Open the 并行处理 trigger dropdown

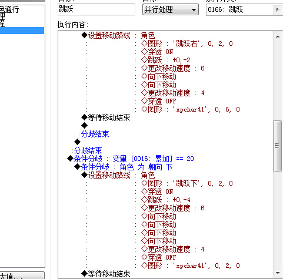[171, 9]
